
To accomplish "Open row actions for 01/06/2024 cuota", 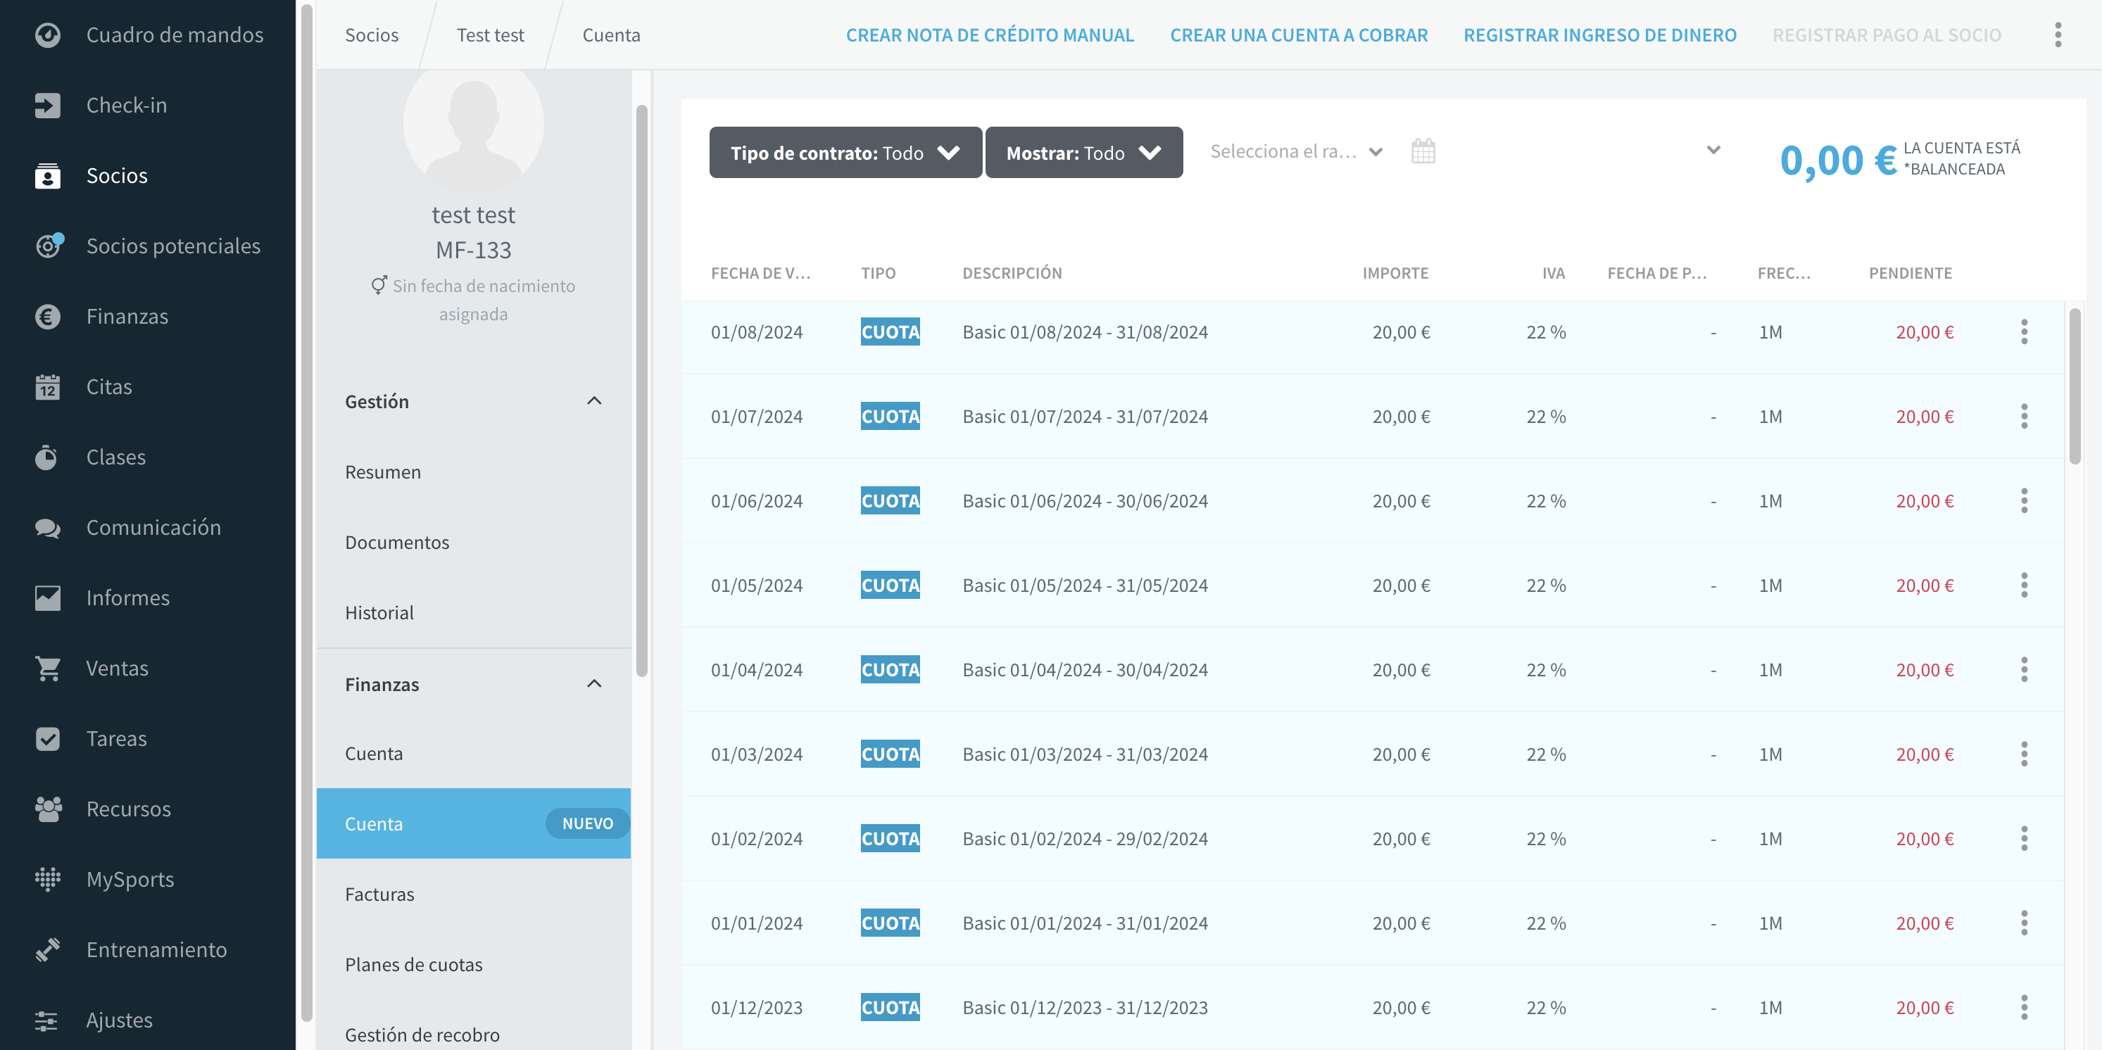I will tap(2025, 501).
